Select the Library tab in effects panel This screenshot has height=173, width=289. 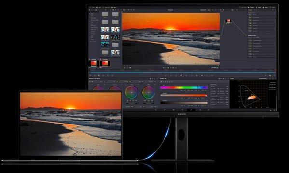250,10
